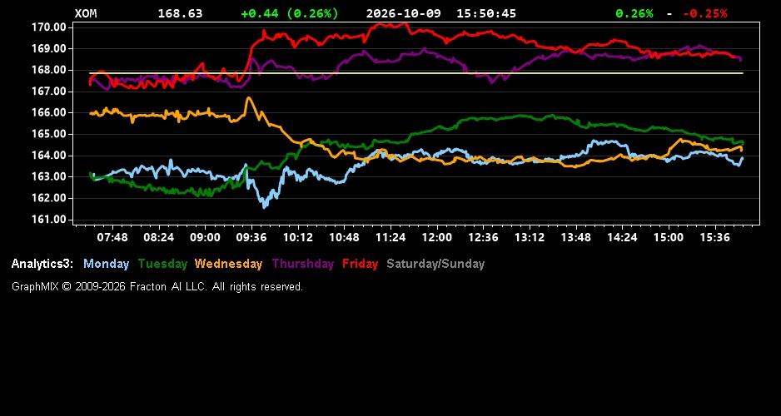Click the Analytics3 label

[x=42, y=265]
